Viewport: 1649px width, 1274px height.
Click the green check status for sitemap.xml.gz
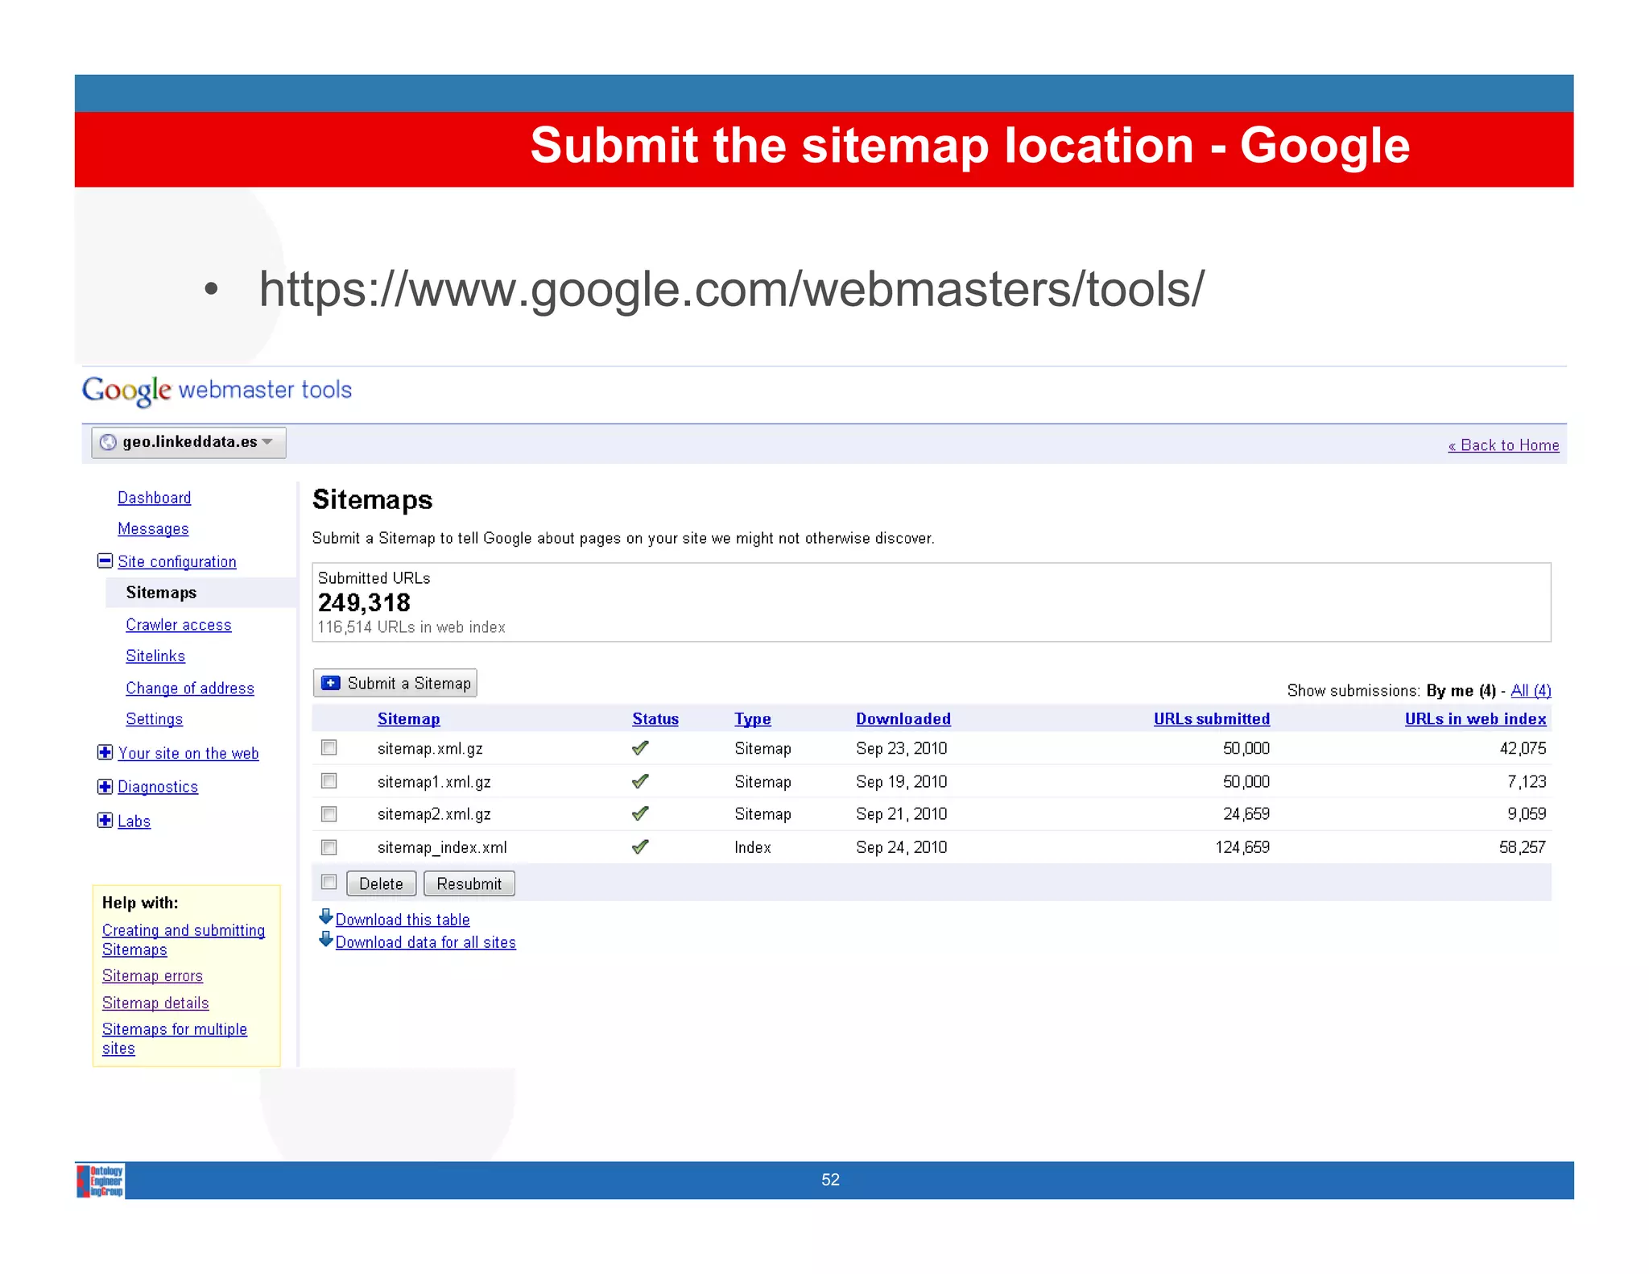640,748
